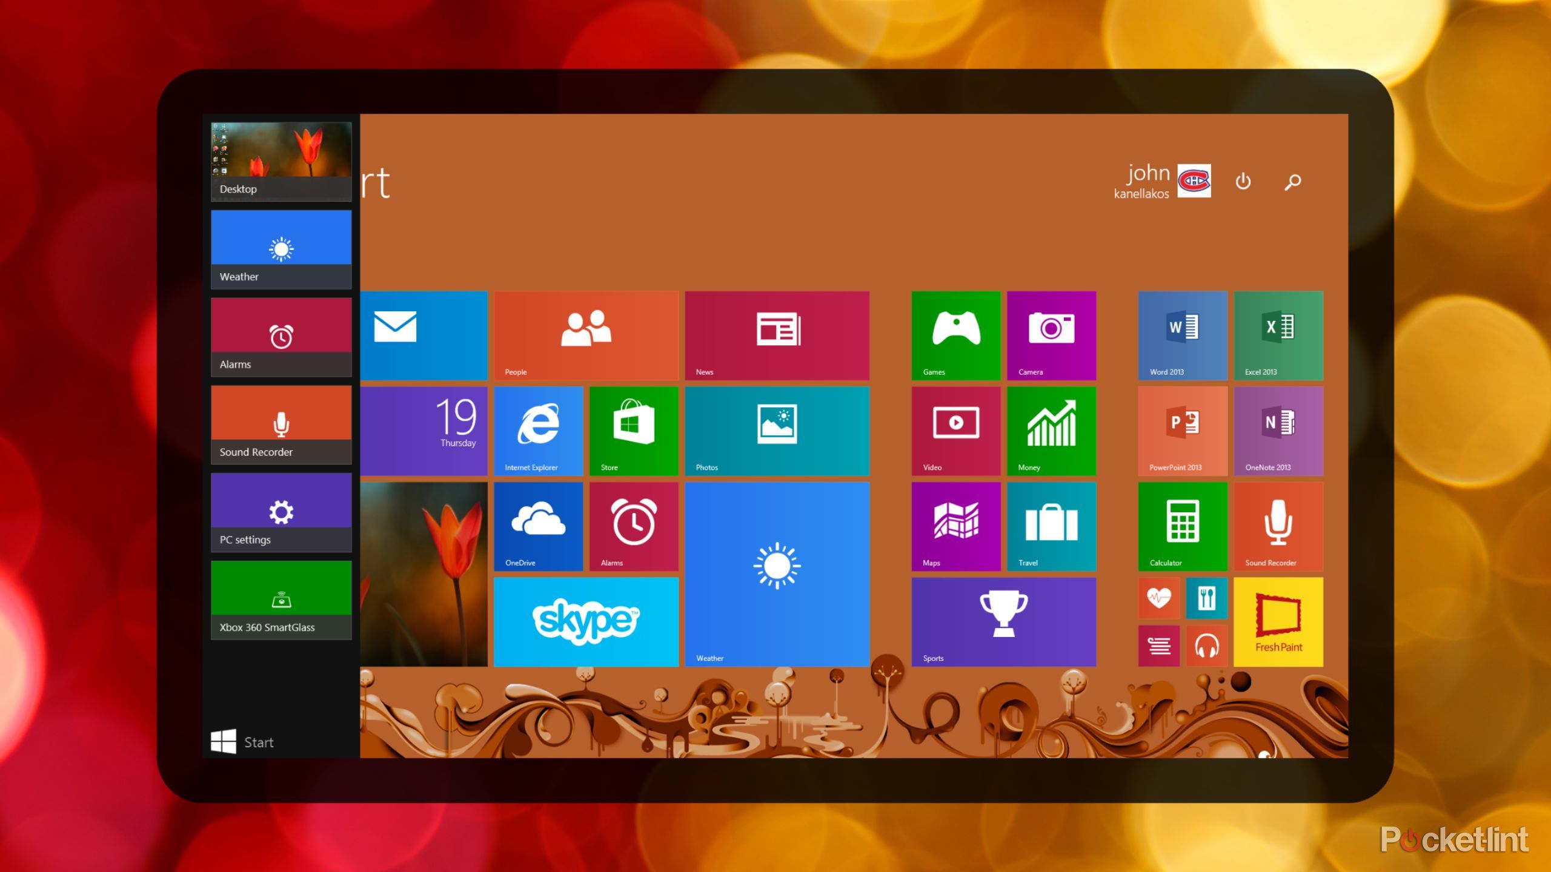
Task: Open the Music headphones small tile
Action: point(1207,646)
